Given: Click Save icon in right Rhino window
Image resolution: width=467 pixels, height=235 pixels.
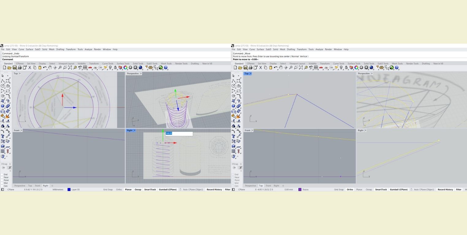Looking at the screenshot, I should coord(245,68).
